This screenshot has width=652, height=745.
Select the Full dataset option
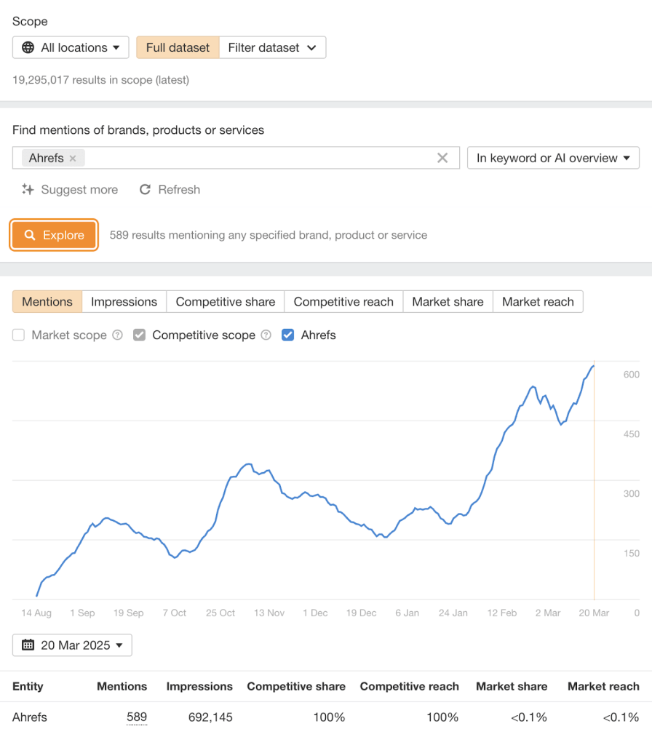(178, 48)
